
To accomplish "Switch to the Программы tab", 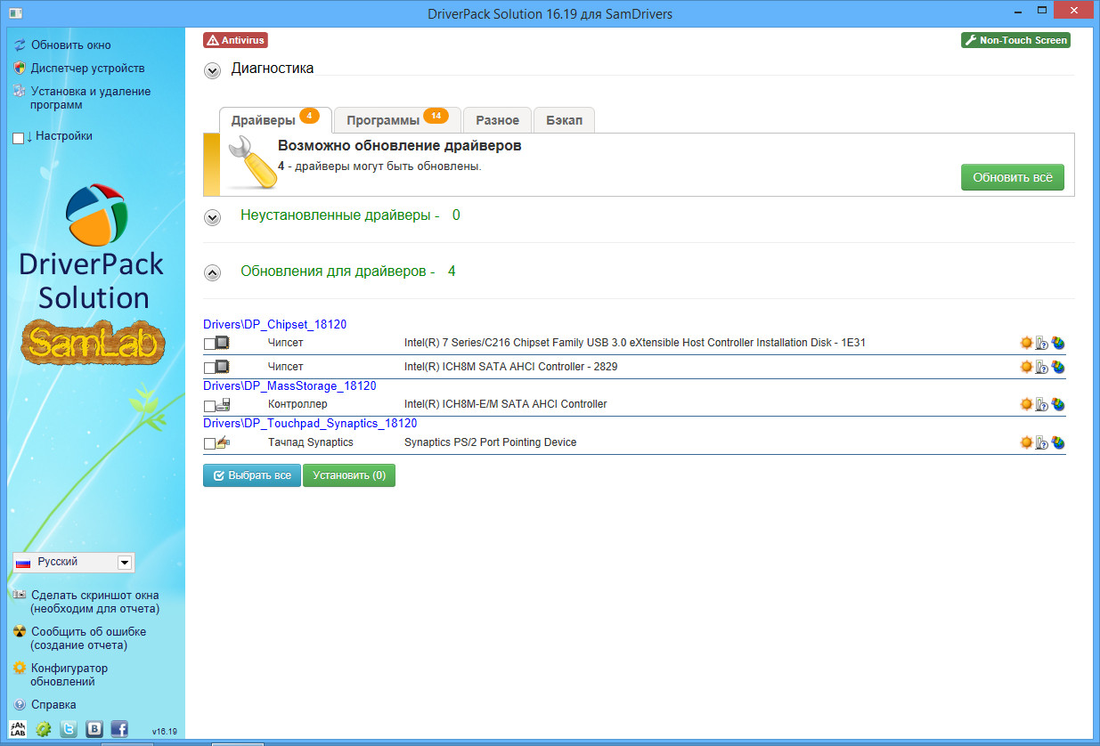I will (x=396, y=120).
